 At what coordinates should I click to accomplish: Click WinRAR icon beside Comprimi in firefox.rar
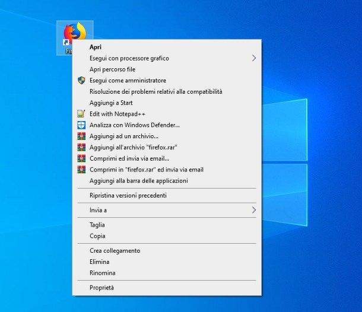click(81, 170)
